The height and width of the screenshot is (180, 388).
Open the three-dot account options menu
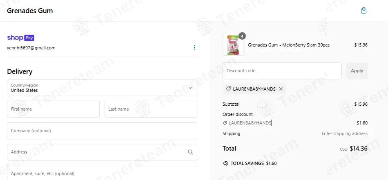coord(194,47)
